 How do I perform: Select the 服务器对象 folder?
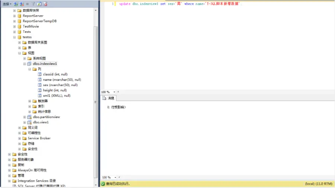[26, 160]
